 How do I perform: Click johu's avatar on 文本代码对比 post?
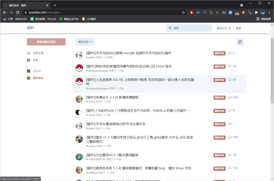point(79,55)
